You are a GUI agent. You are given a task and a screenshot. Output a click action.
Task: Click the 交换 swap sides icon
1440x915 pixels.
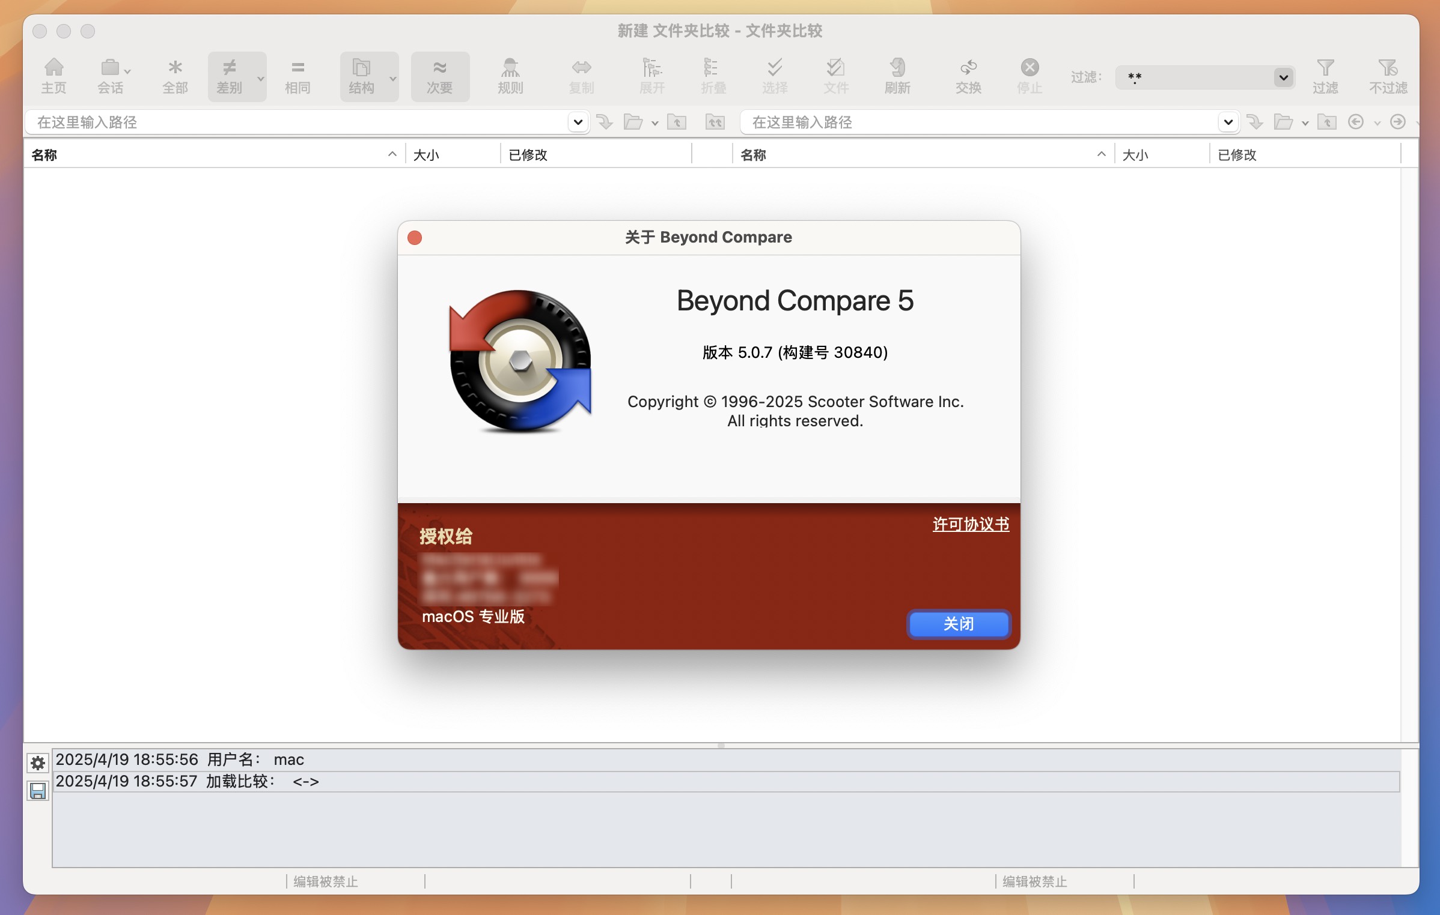click(968, 76)
